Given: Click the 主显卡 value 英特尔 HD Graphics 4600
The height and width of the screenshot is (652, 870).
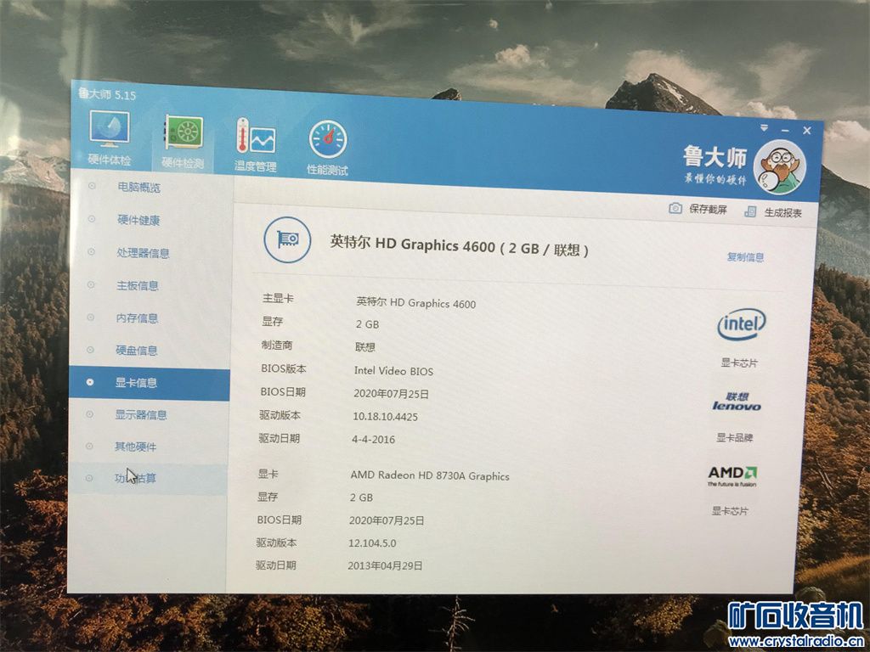Looking at the screenshot, I should coord(415,303).
